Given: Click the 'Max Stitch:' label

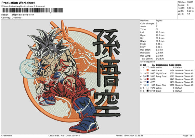Looking at the screenshot, I should coord(146,50).
